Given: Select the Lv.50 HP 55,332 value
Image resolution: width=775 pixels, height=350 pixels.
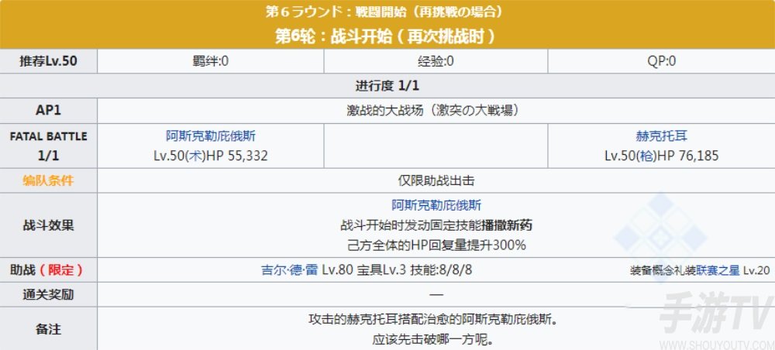Looking at the screenshot, I should coord(211,156).
